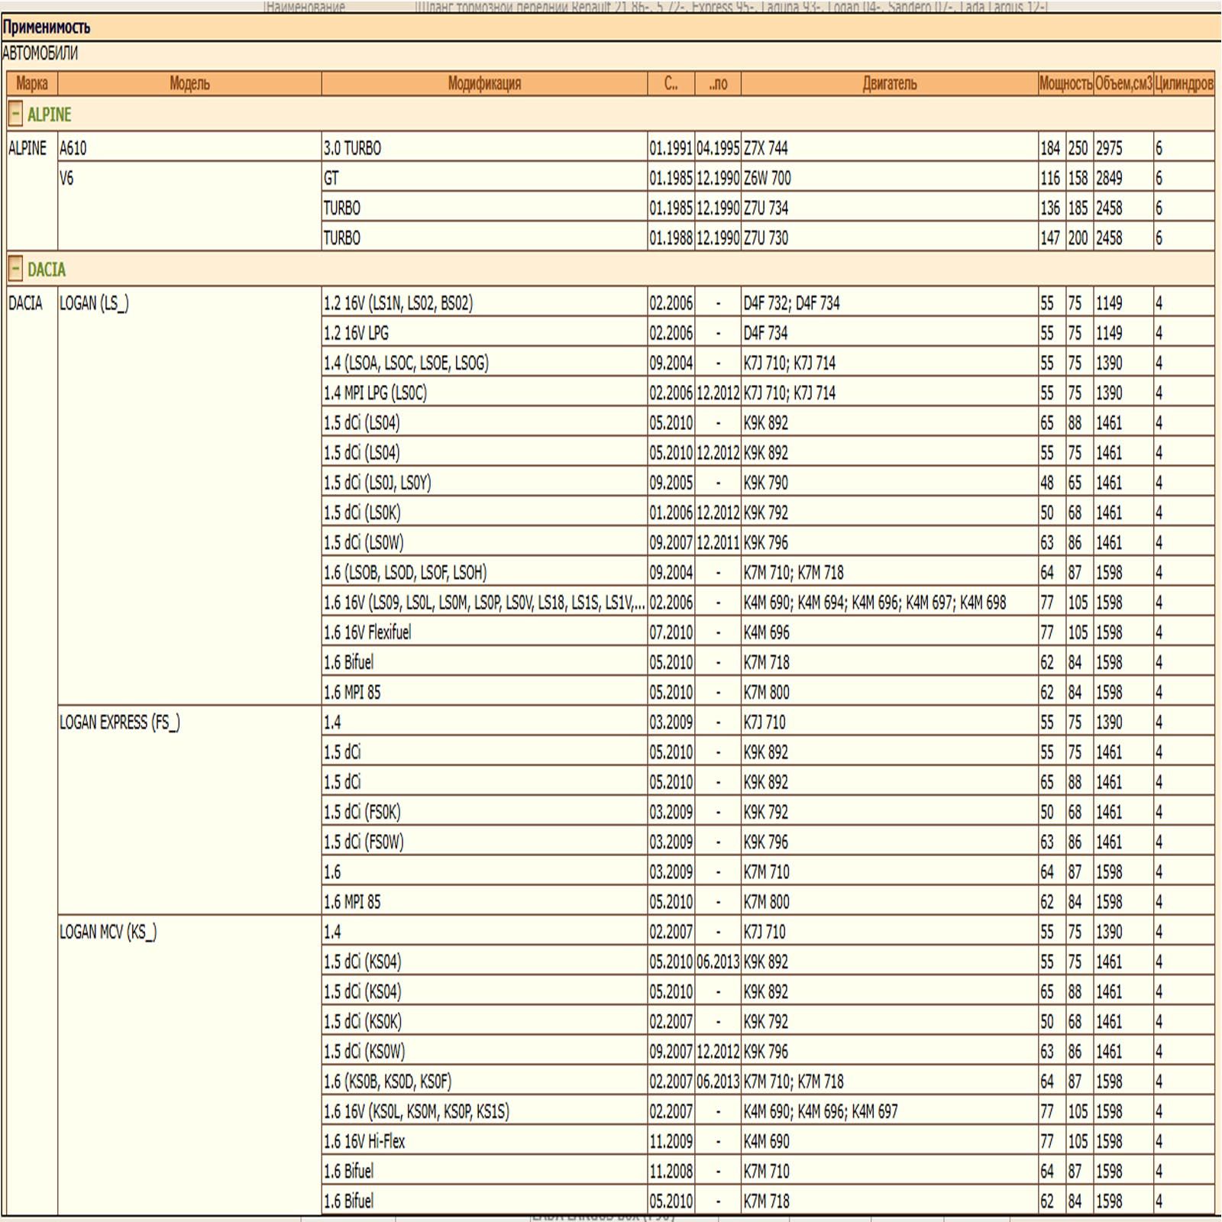Select the Применимость section title

pyautogui.click(x=47, y=27)
